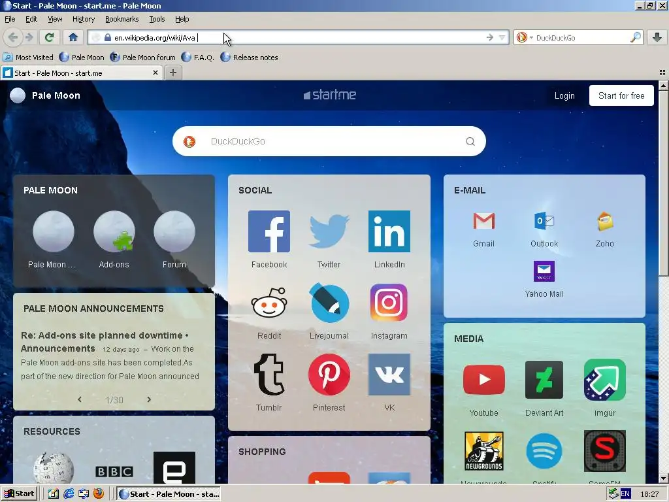
Task: Open the list all tabs button
Action: coord(662,73)
